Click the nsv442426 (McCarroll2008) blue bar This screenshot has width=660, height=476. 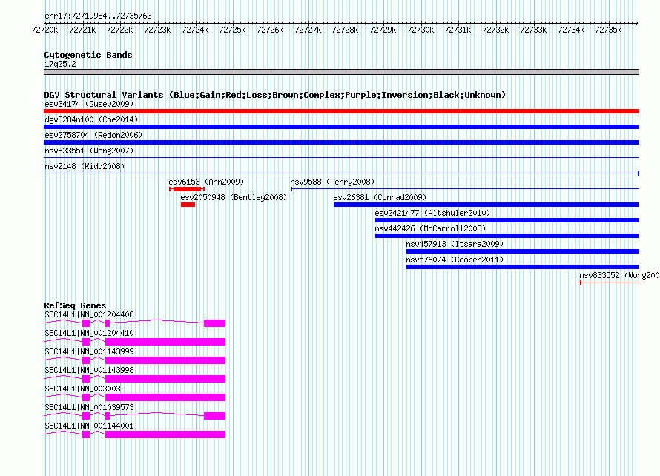[506, 236]
